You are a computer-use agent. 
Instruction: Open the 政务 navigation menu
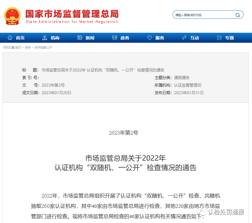[125, 38]
